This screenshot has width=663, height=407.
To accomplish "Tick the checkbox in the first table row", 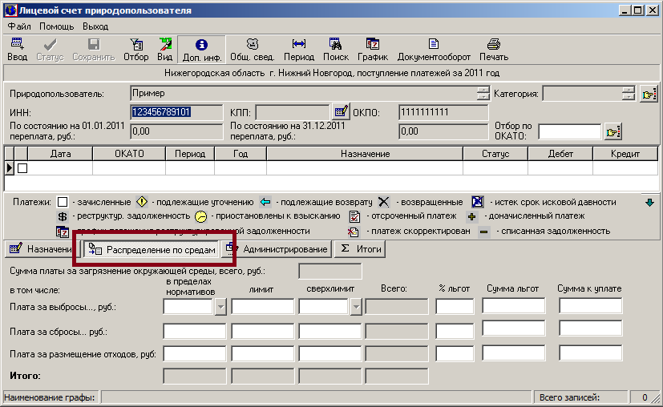I will coord(22,168).
